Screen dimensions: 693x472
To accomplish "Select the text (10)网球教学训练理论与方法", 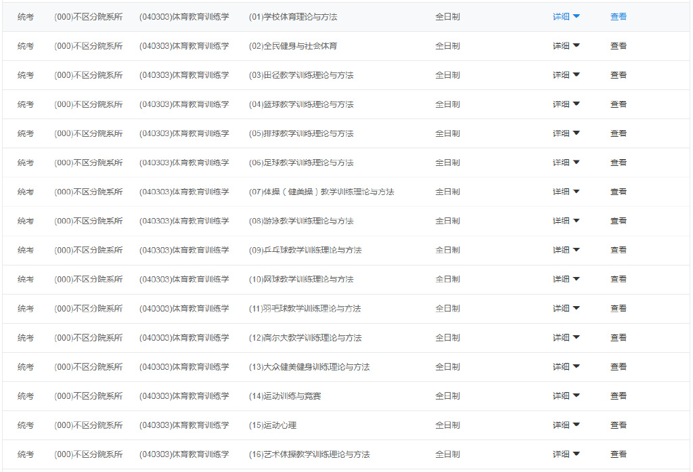I will tap(301, 280).
